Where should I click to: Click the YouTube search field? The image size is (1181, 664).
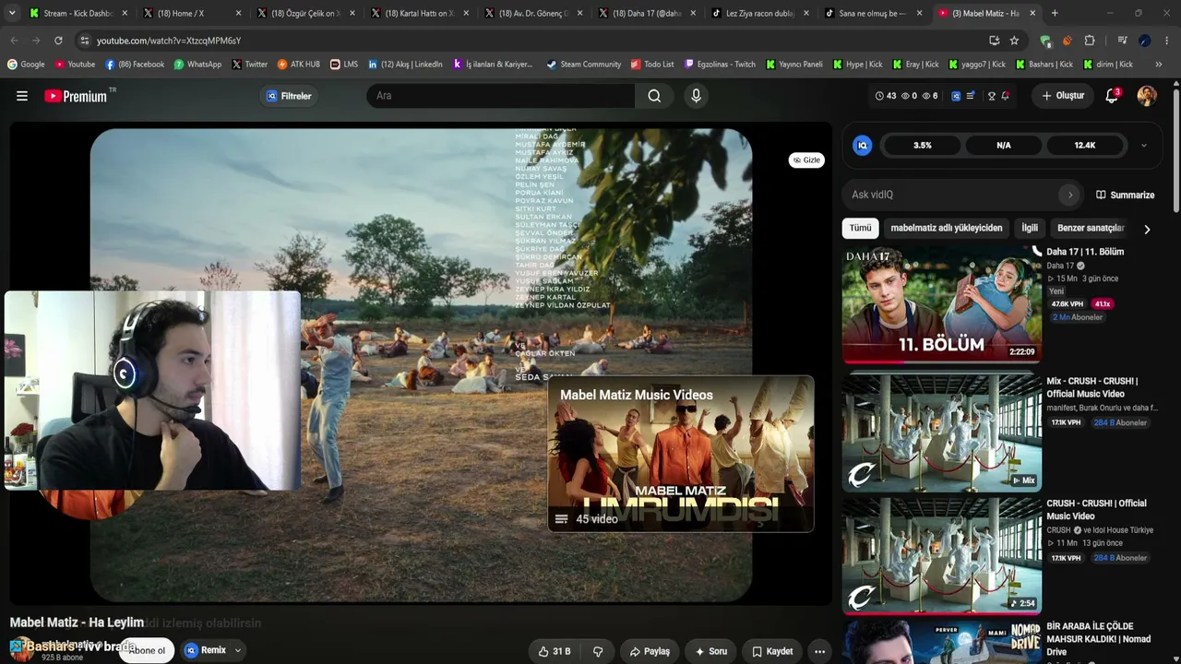pos(501,96)
